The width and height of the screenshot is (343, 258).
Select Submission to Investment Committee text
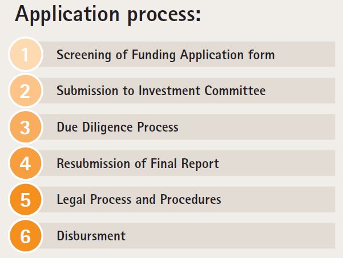[x=161, y=91]
